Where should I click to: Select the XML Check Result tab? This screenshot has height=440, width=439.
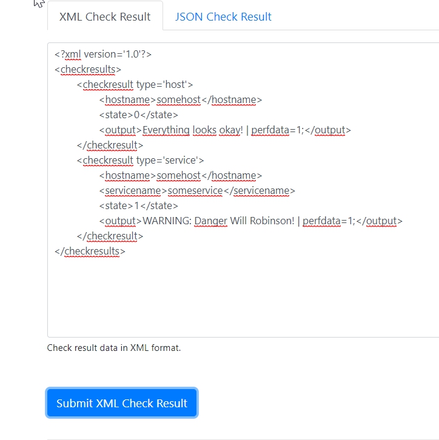(105, 16)
